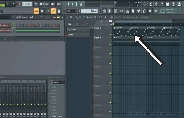Viewport: 184px width, 118px height.
Task: Select the Transistor Bass channel button
Action: [6, 30]
